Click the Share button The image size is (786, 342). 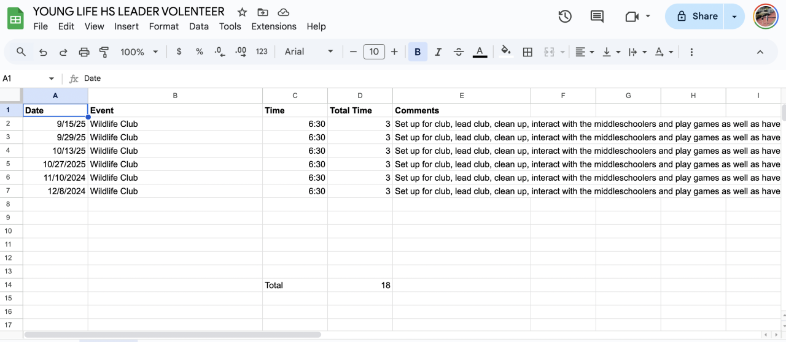pyautogui.click(x=696, y=17)
